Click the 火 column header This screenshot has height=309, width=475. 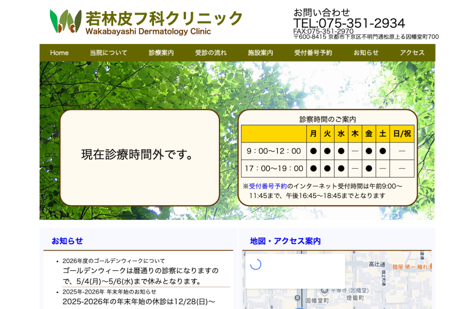tap(327, 134)
